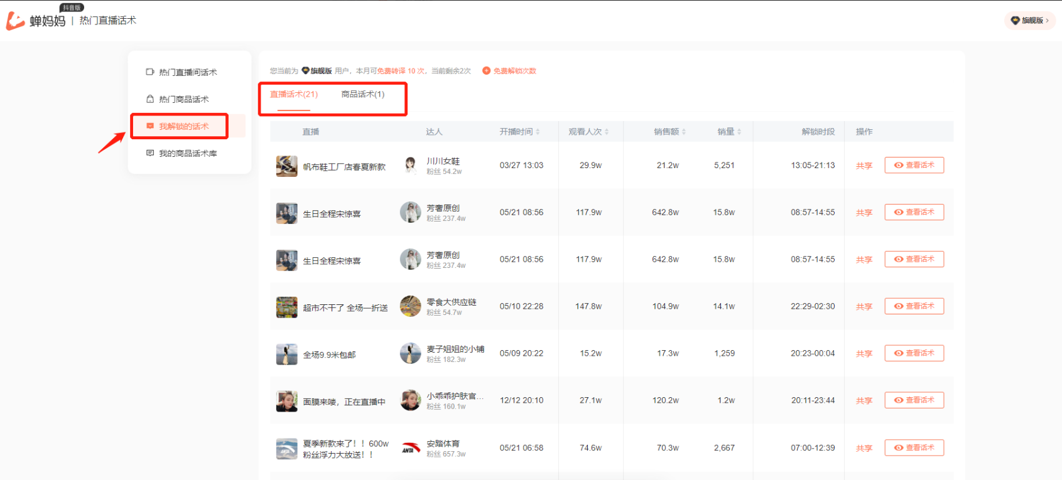Switch to the 直播话术(21) tab

pyautogui.click(x=294, y=94)
